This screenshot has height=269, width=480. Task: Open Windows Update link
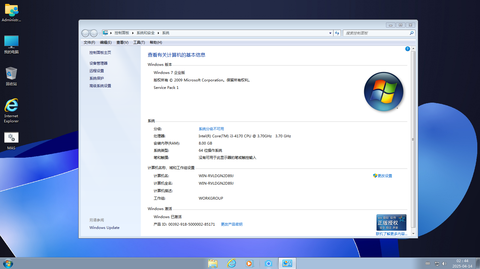(104, 228)
